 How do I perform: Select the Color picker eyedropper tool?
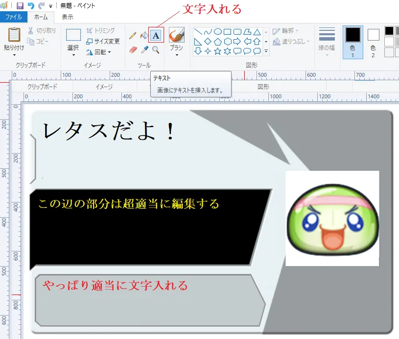pyautogui.click(x=144, y=49)
